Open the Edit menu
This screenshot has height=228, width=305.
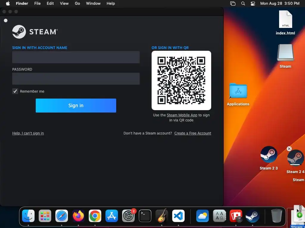(x=50, y=3)
